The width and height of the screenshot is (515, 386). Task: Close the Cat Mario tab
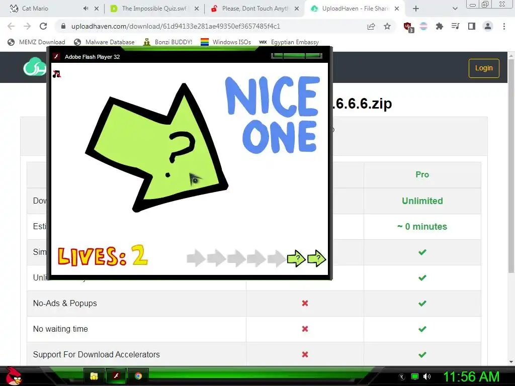(x=97, y=9)
